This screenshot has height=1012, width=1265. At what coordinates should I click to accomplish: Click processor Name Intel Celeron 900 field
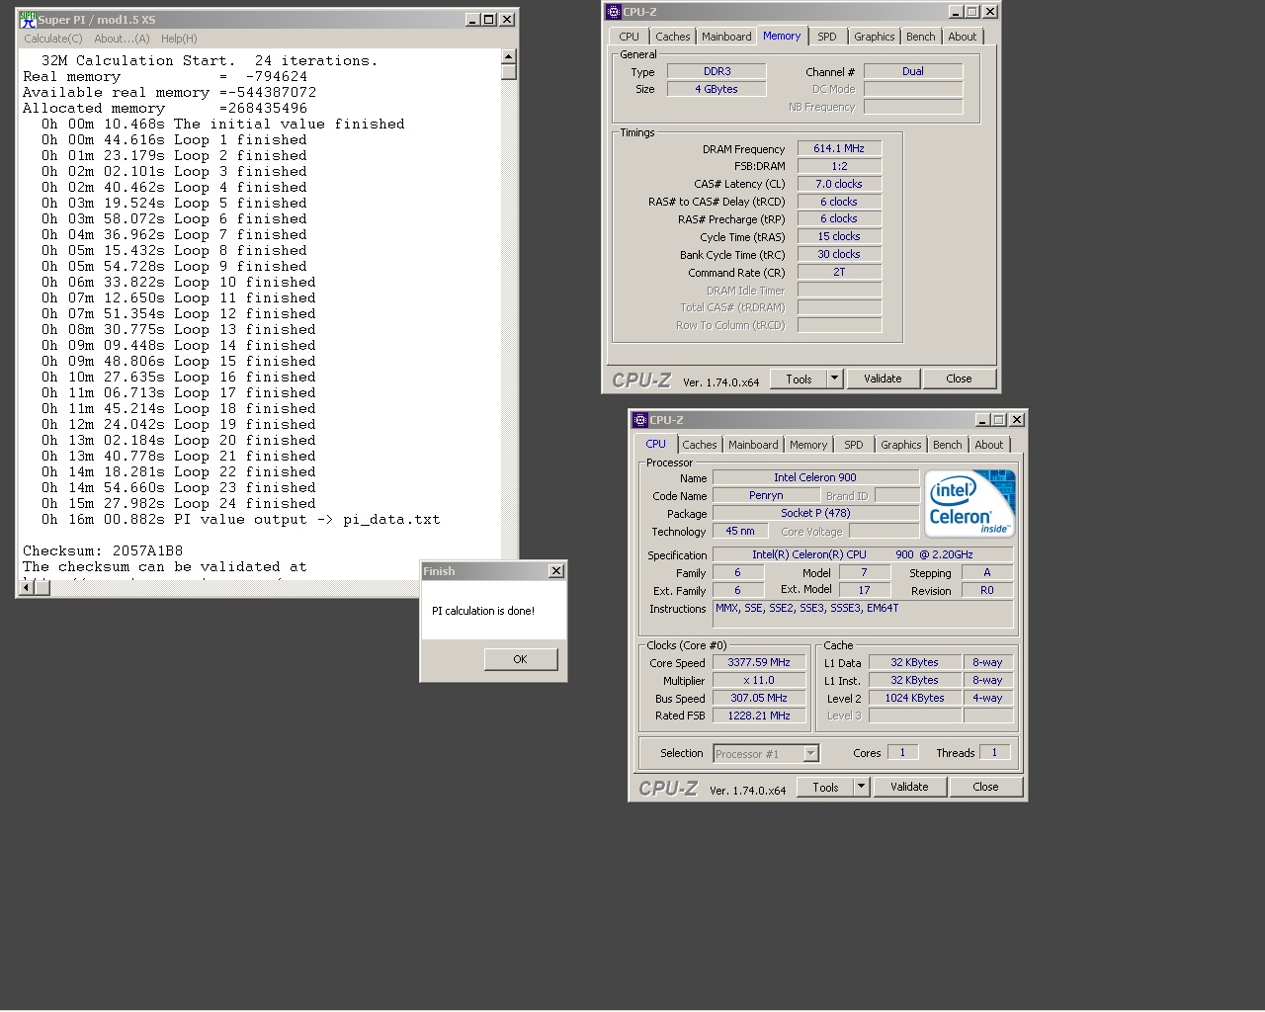(x=815, y=477)
